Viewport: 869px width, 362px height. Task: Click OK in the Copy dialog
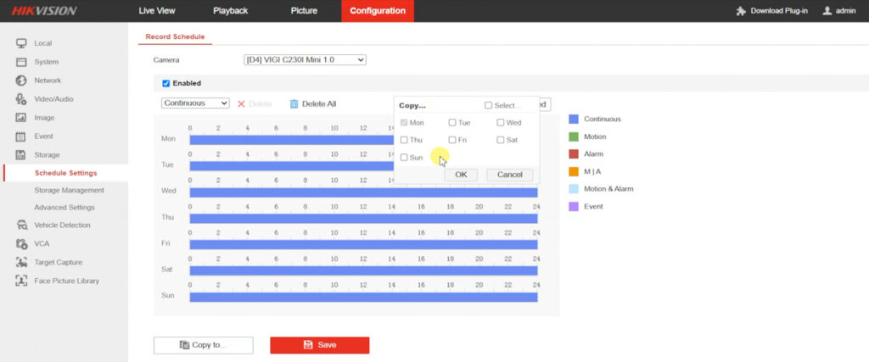point(461,175)
